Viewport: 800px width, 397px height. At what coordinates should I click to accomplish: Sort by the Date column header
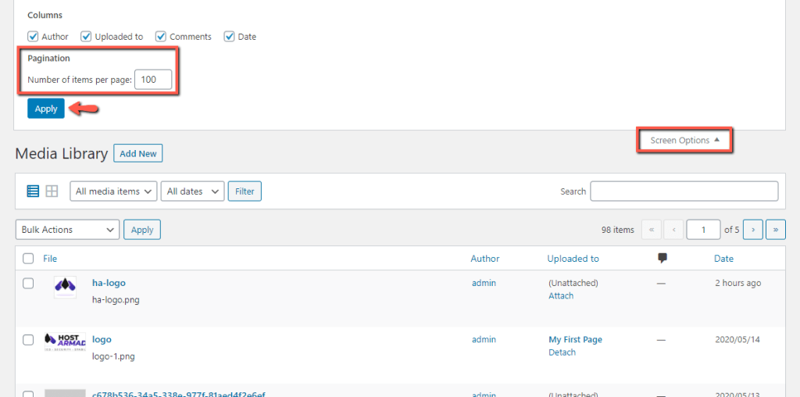[x=723, y=259]
